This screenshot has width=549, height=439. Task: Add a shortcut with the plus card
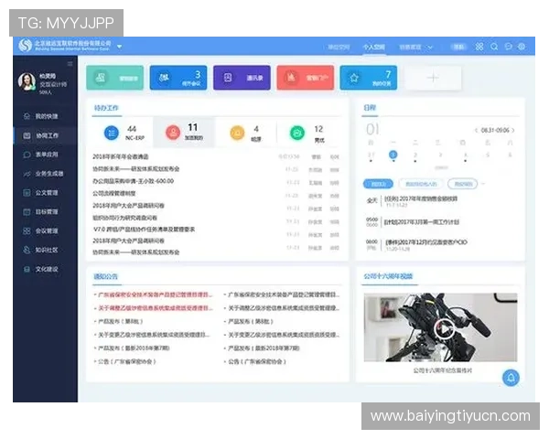tap(433, 78)
